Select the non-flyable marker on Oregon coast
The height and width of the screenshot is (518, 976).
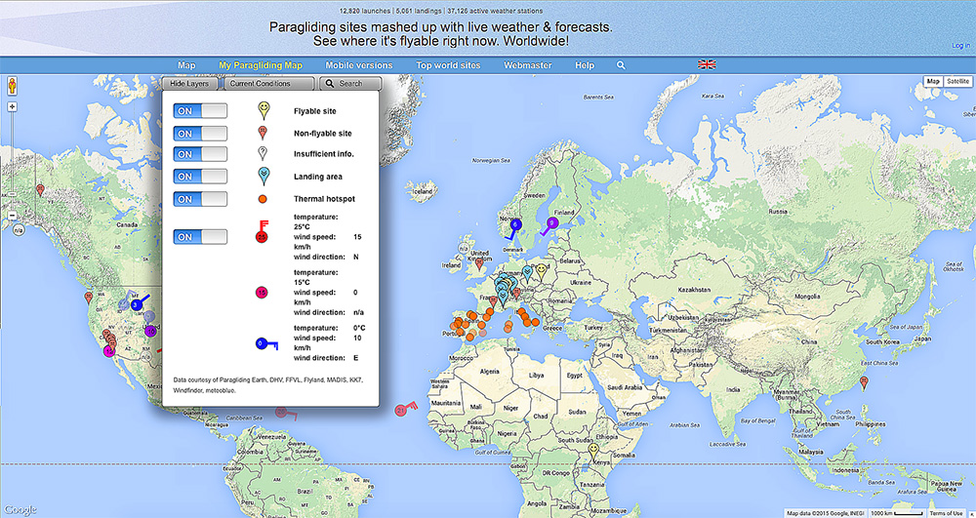pos(89,297)
